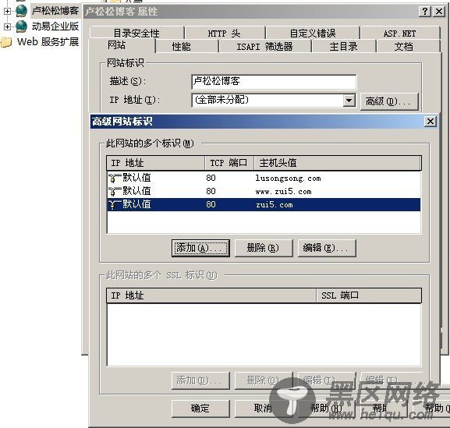Close the 高级网站标识 dialog
The width and height of the screenshot is (450, 428).
431,122
